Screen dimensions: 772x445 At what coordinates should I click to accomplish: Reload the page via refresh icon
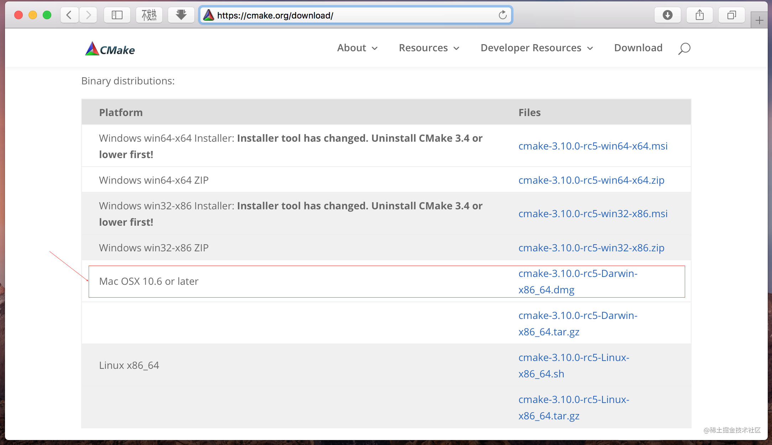503,15
